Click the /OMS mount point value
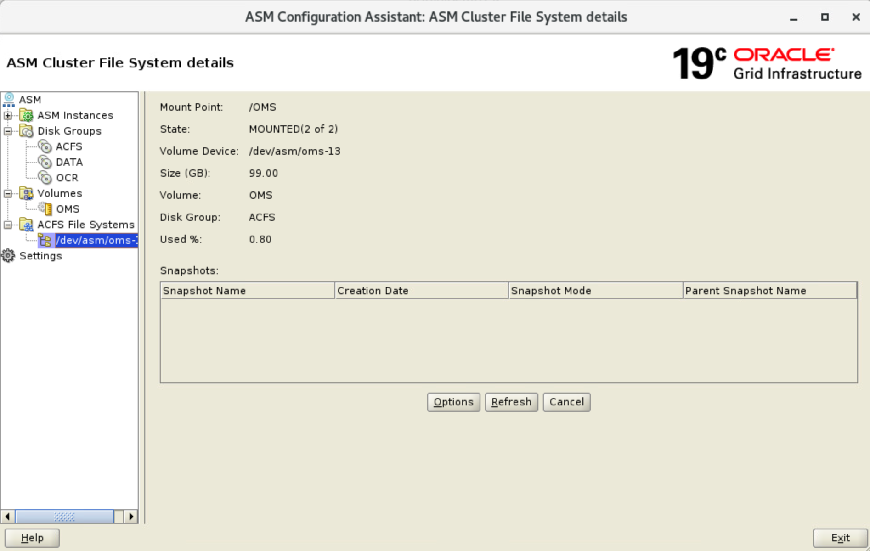 coord(262,107)
